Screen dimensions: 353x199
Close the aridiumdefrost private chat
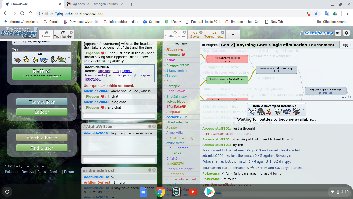point(154,170)
